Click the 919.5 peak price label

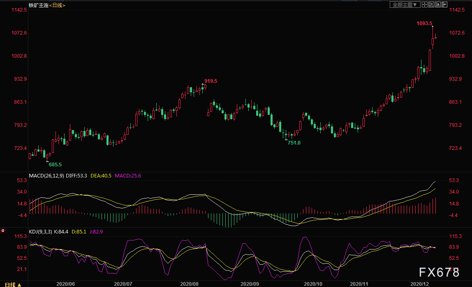[211, 81]
